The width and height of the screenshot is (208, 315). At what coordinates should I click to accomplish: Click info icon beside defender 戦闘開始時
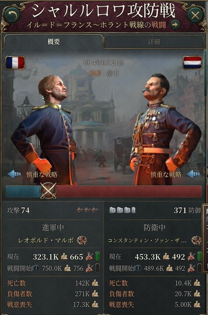(138, 268)
